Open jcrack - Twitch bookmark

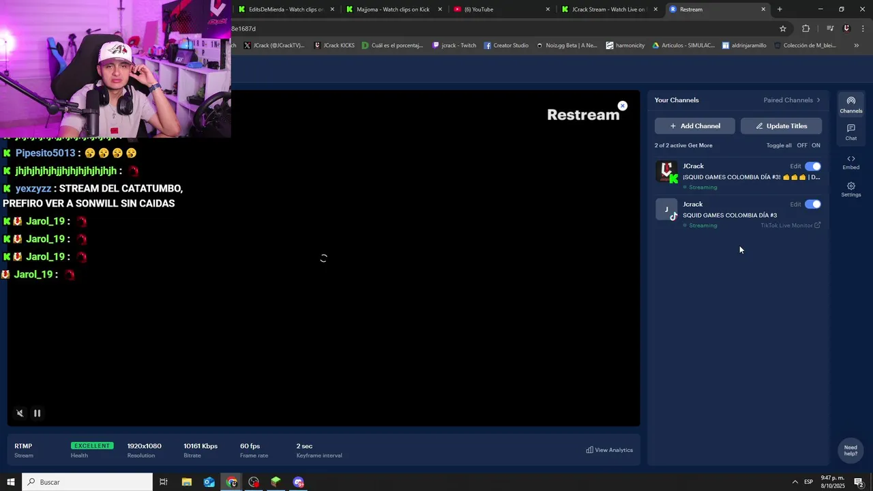click(x=454, y=46)
